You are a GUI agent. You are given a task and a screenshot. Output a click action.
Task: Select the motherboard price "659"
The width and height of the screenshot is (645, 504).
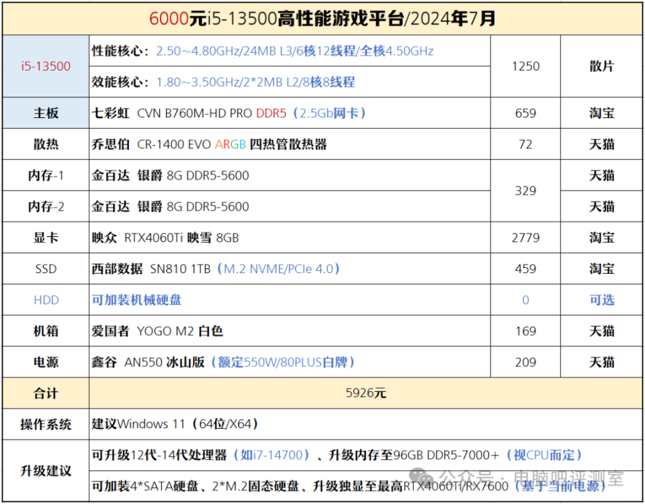click(525, 113)
